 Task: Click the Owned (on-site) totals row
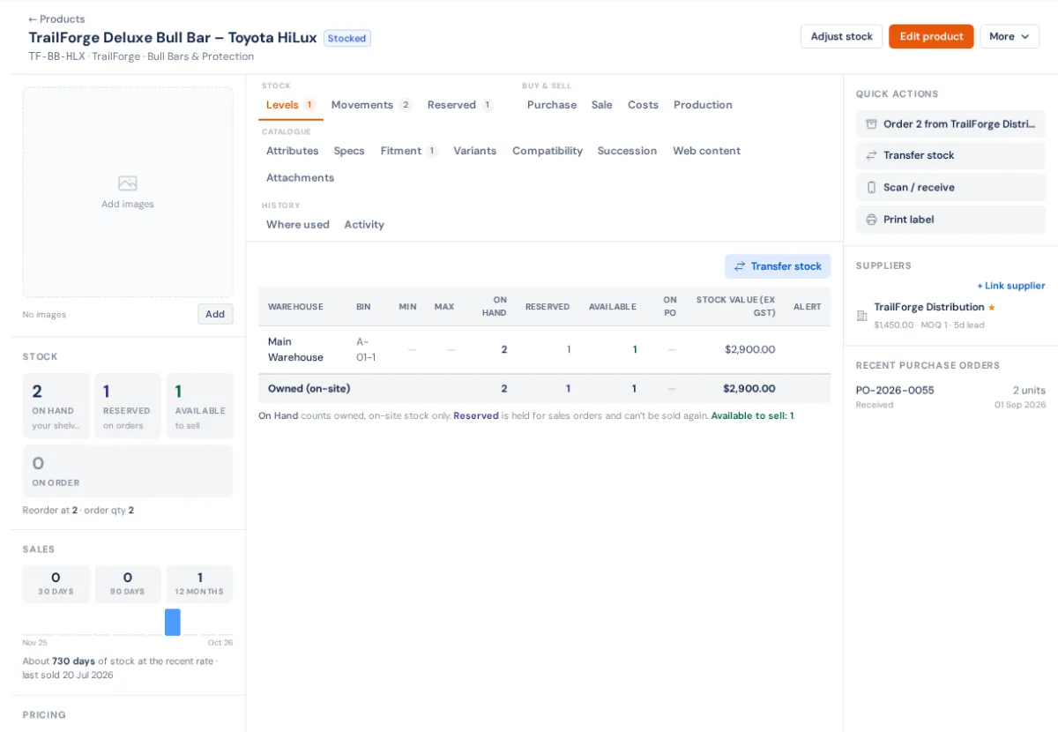click(544, 388)
